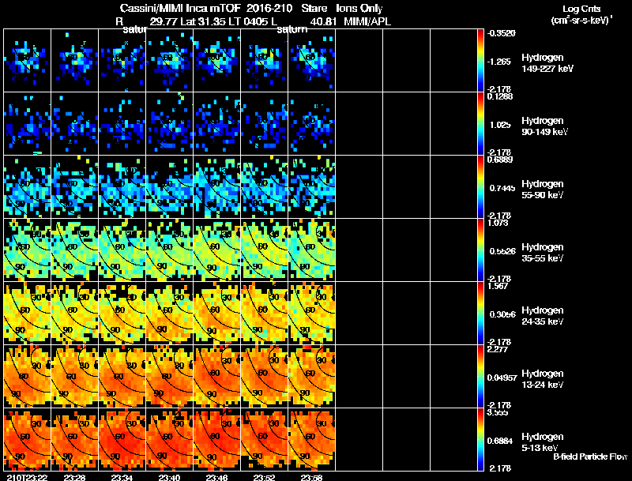The width and height of the screenshot is (632, 481).
Task: Click the Hydrogen 5-13 keV color scale bar
Action: [x=480, y=440]
